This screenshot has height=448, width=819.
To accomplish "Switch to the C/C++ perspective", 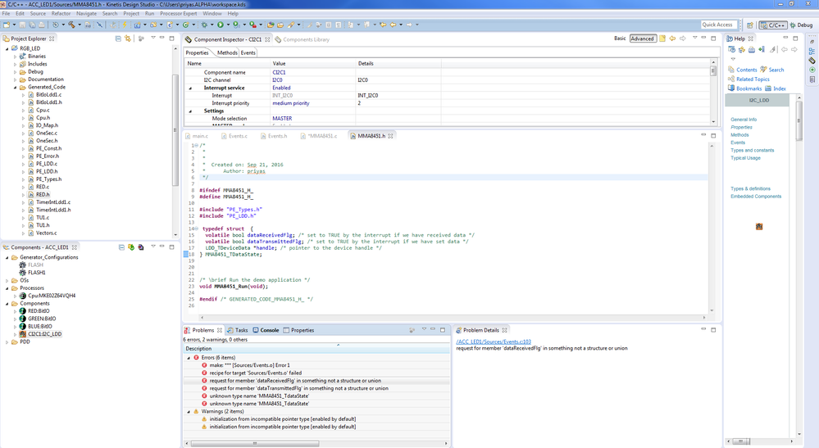I will 773,25.
